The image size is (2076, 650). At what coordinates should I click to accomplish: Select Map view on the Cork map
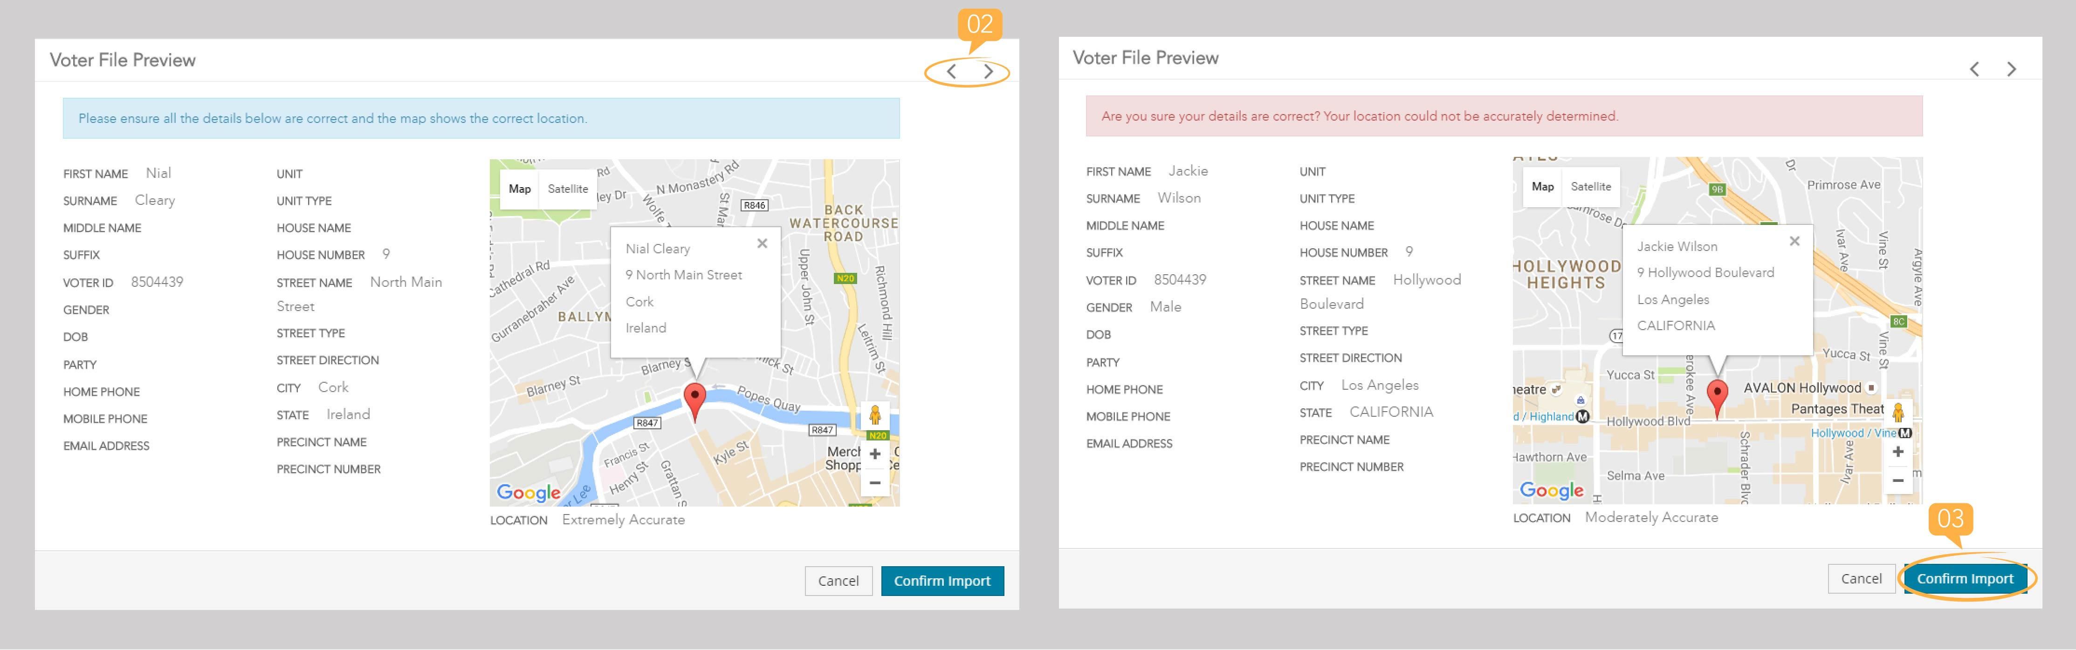[520, 190]
